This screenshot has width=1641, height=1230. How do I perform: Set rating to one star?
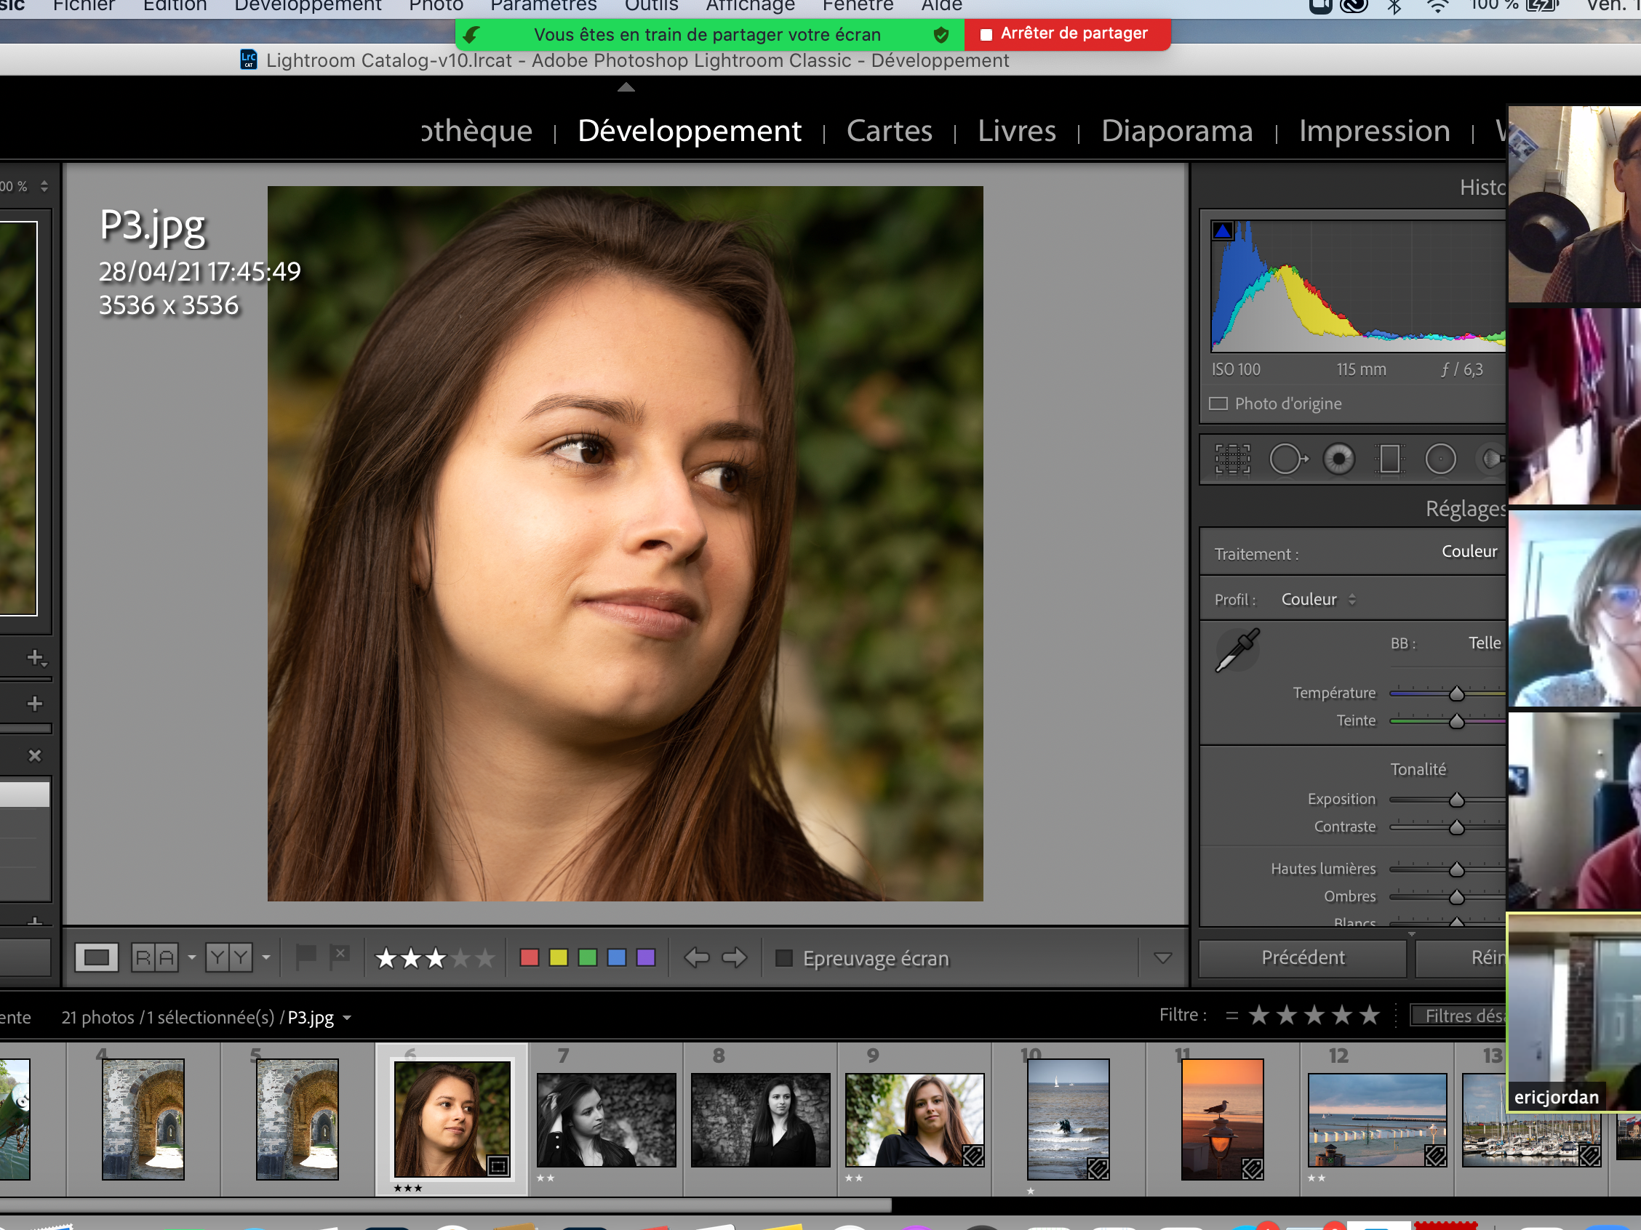tap(386, 958)
